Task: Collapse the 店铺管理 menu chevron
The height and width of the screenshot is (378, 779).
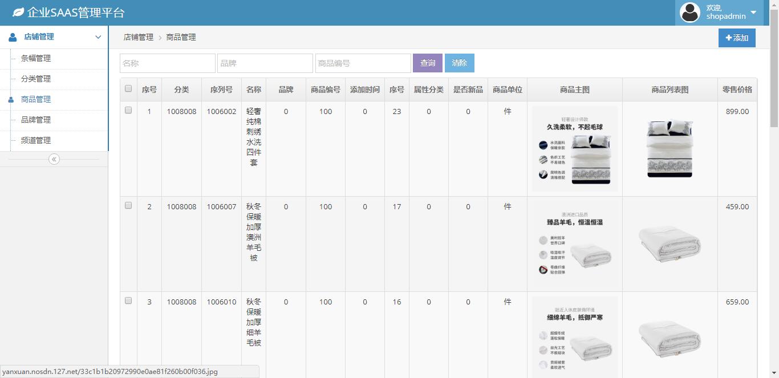Action: pos(98,37)
